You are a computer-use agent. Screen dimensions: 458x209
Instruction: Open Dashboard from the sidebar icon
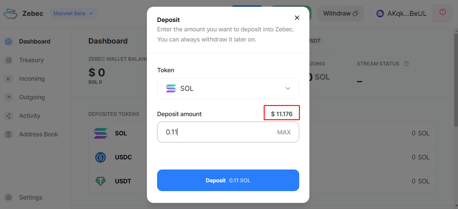(x=9, y=42)
